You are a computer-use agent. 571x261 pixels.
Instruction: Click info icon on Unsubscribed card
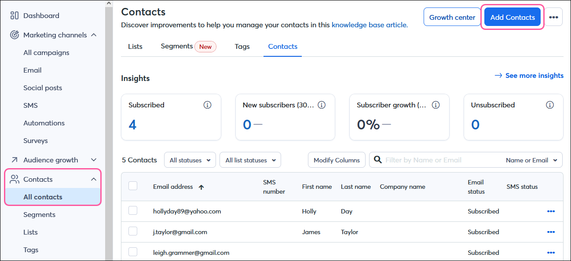(x=550, y=105)
